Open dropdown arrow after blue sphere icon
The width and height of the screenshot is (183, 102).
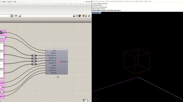tap(91, 16)
